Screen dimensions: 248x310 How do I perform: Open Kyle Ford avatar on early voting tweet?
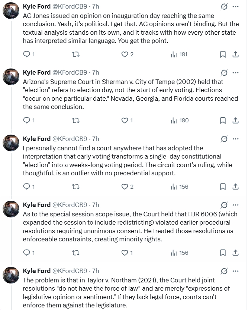coord(11,143)
